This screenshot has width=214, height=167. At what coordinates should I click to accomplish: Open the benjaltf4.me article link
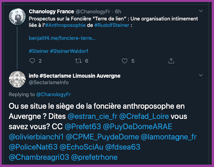[x=62, y=38]
